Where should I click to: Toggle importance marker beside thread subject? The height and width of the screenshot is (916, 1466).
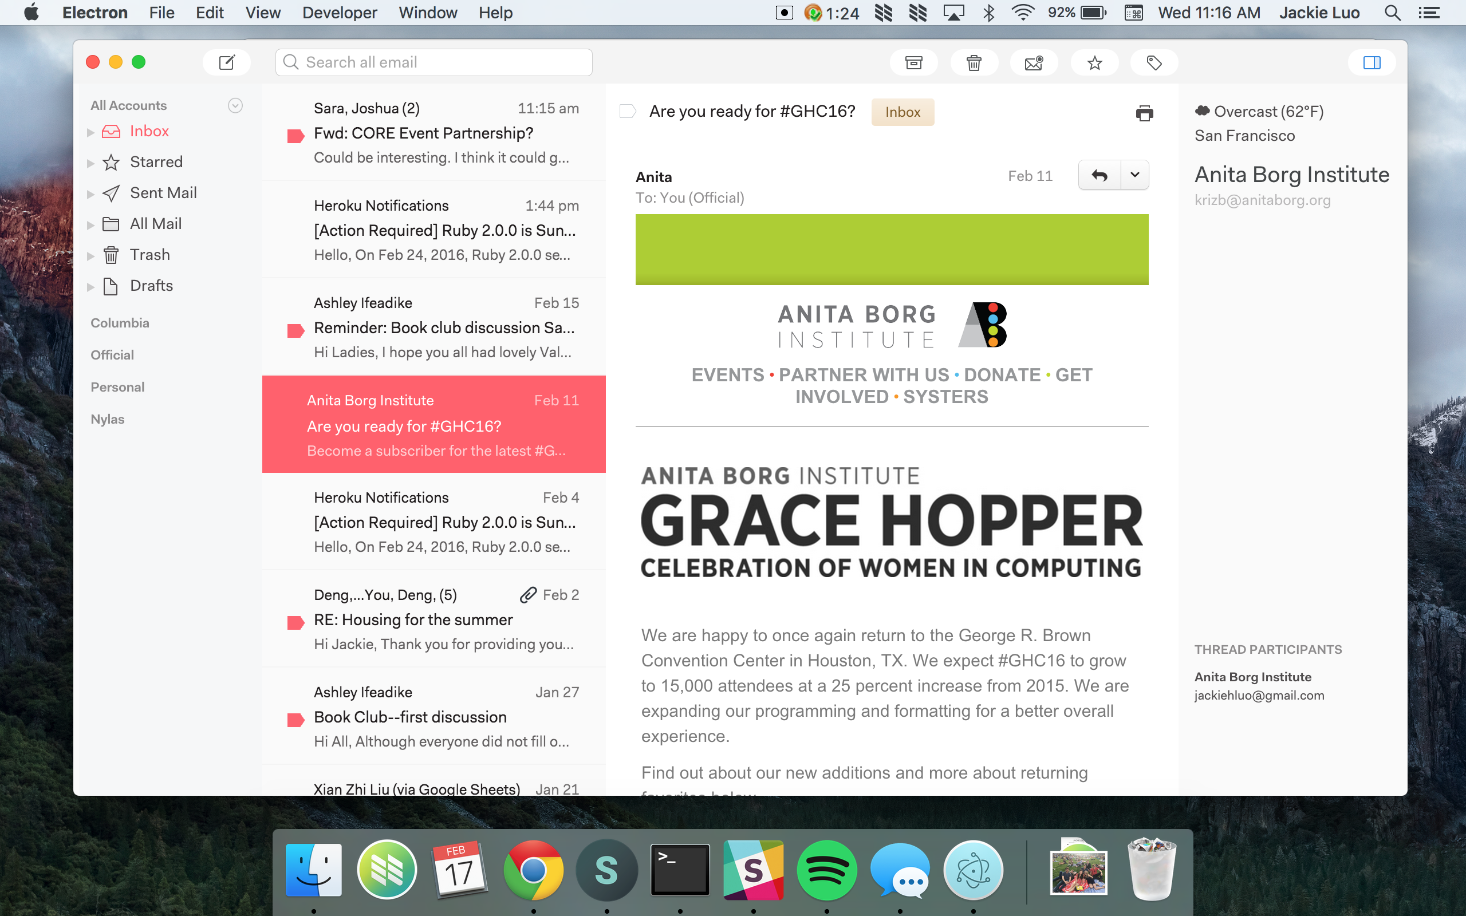tap(628, 112)
